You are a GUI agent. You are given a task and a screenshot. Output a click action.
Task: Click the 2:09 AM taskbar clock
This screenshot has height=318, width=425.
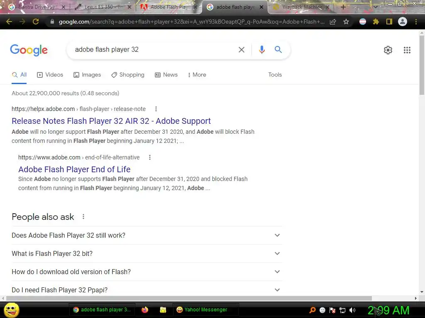click(388, 310)
